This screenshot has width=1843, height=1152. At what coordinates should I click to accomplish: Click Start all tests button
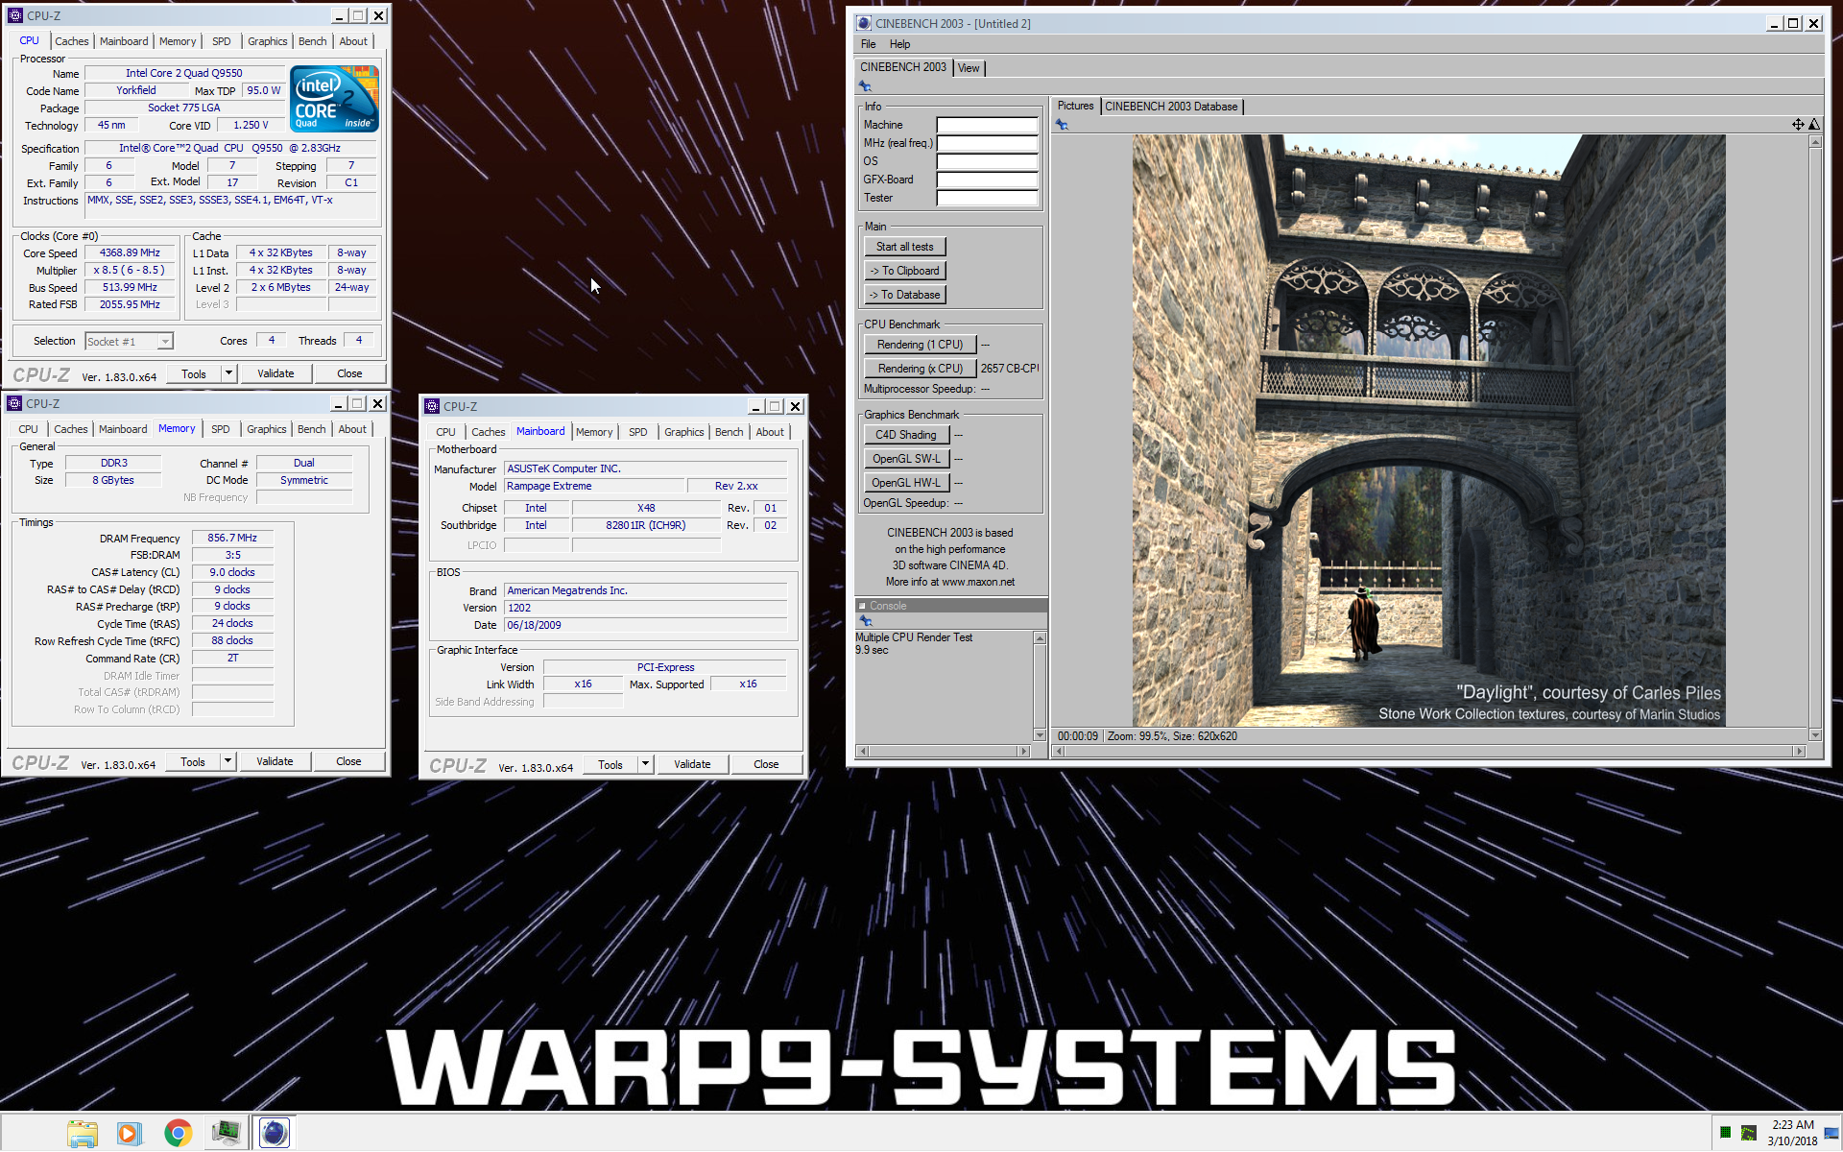click(904, 247)
